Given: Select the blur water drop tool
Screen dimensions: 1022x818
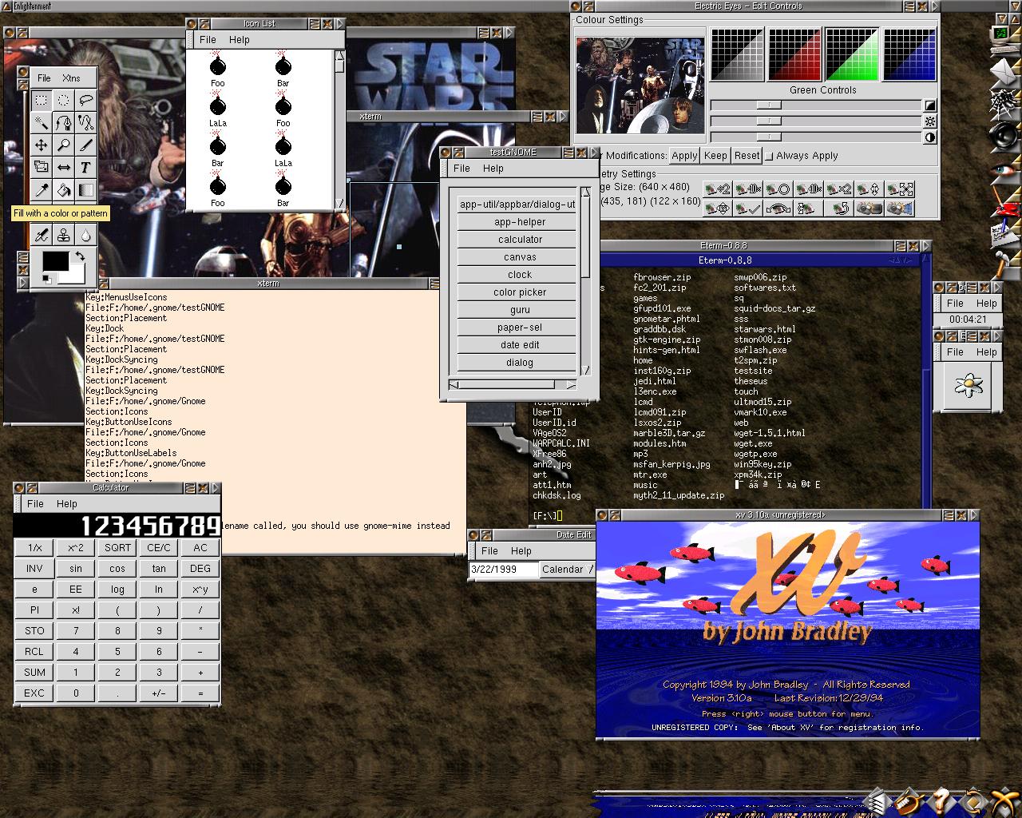Looking at the screenshot, I should point(85,235).
